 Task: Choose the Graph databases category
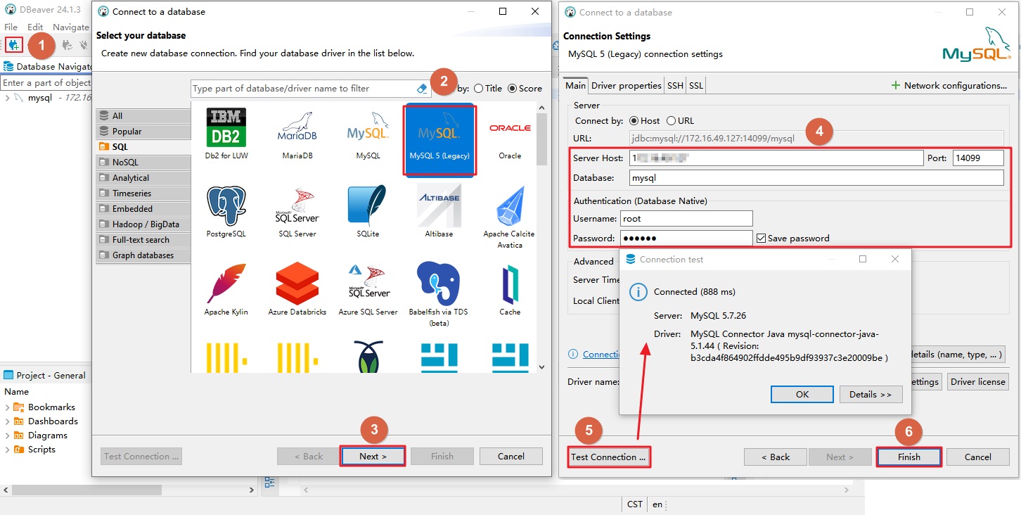(x=143, y=255)
